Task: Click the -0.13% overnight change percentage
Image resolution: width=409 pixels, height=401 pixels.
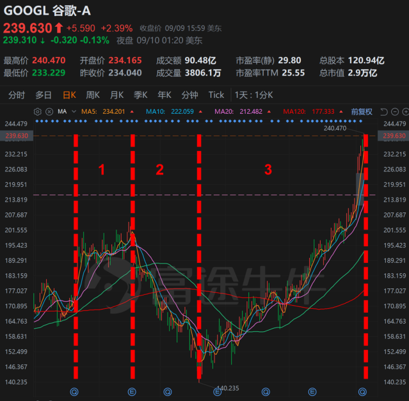Action: [x=95, y=40]
